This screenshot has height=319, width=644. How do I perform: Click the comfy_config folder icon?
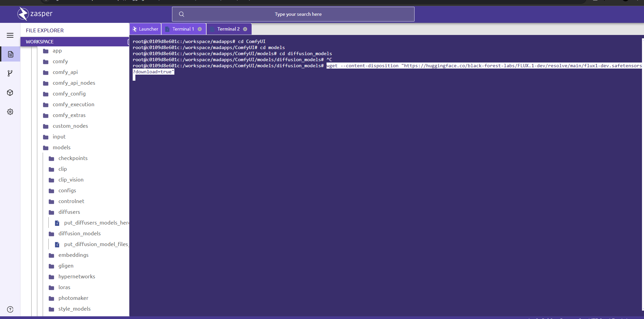[x=46, y=94]
